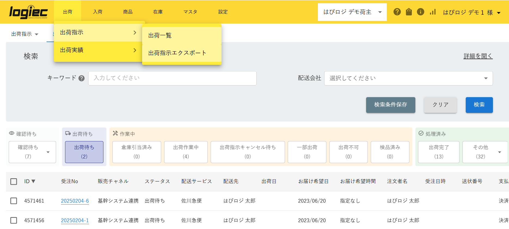The height and width of the screenshot is (229, 509).
Task: Open the 入荷 top menu
Action: [x=98, y=12]
